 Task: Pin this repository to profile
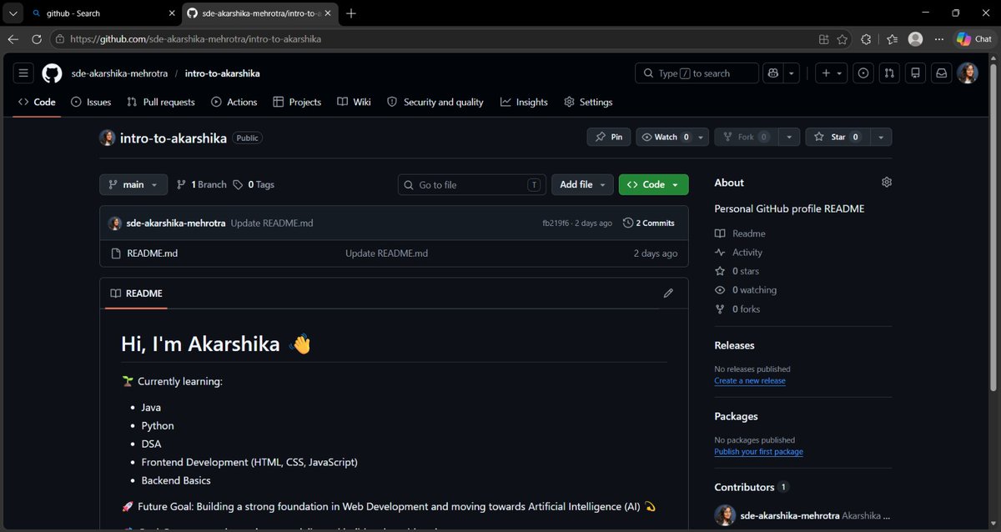[x=609, y=137]
